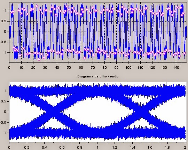Click the center of the large middle eye opening
Image resolution: width=188 pixels, height=150 pixels.
click(x=98, y=112)
